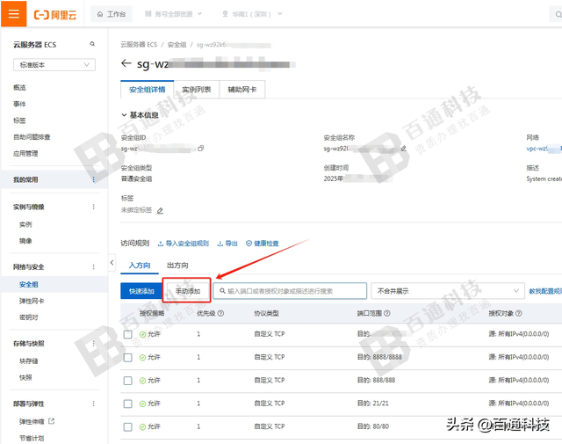This screenshot has width=562, height=444.
Task: Click the more-options dots beside 我的常用
Action: tap(94, 179)
